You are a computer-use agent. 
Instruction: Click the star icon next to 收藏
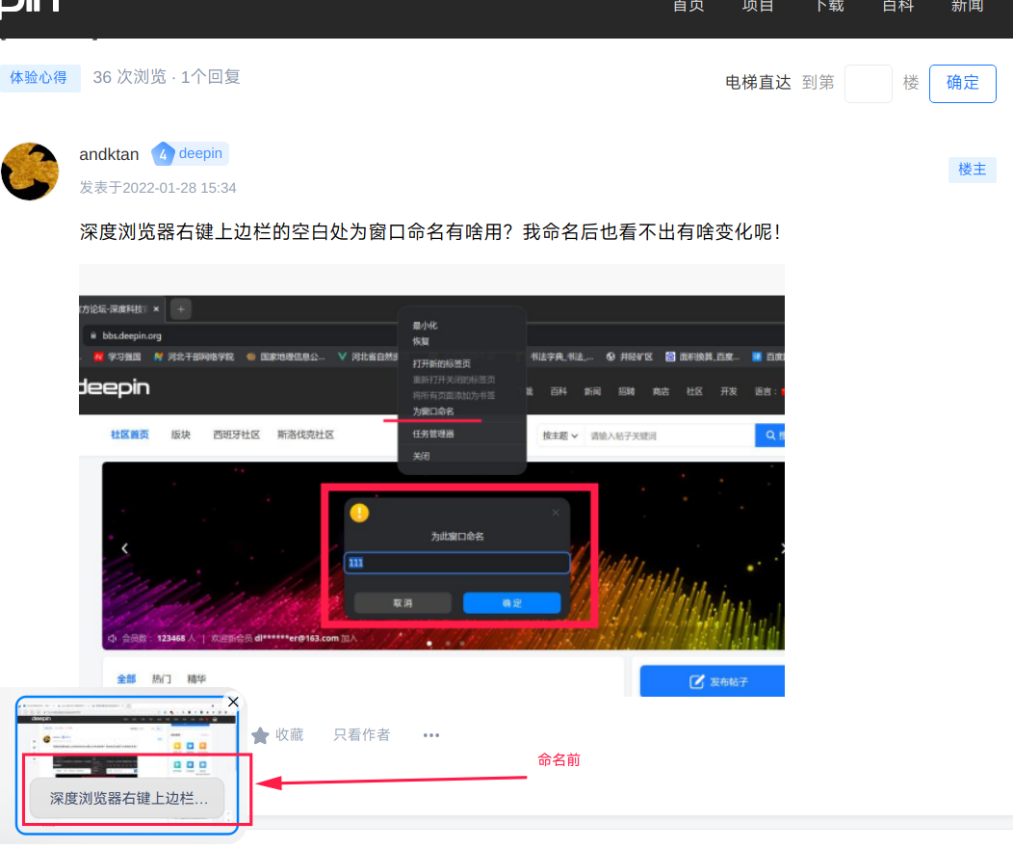pos(260,735)
